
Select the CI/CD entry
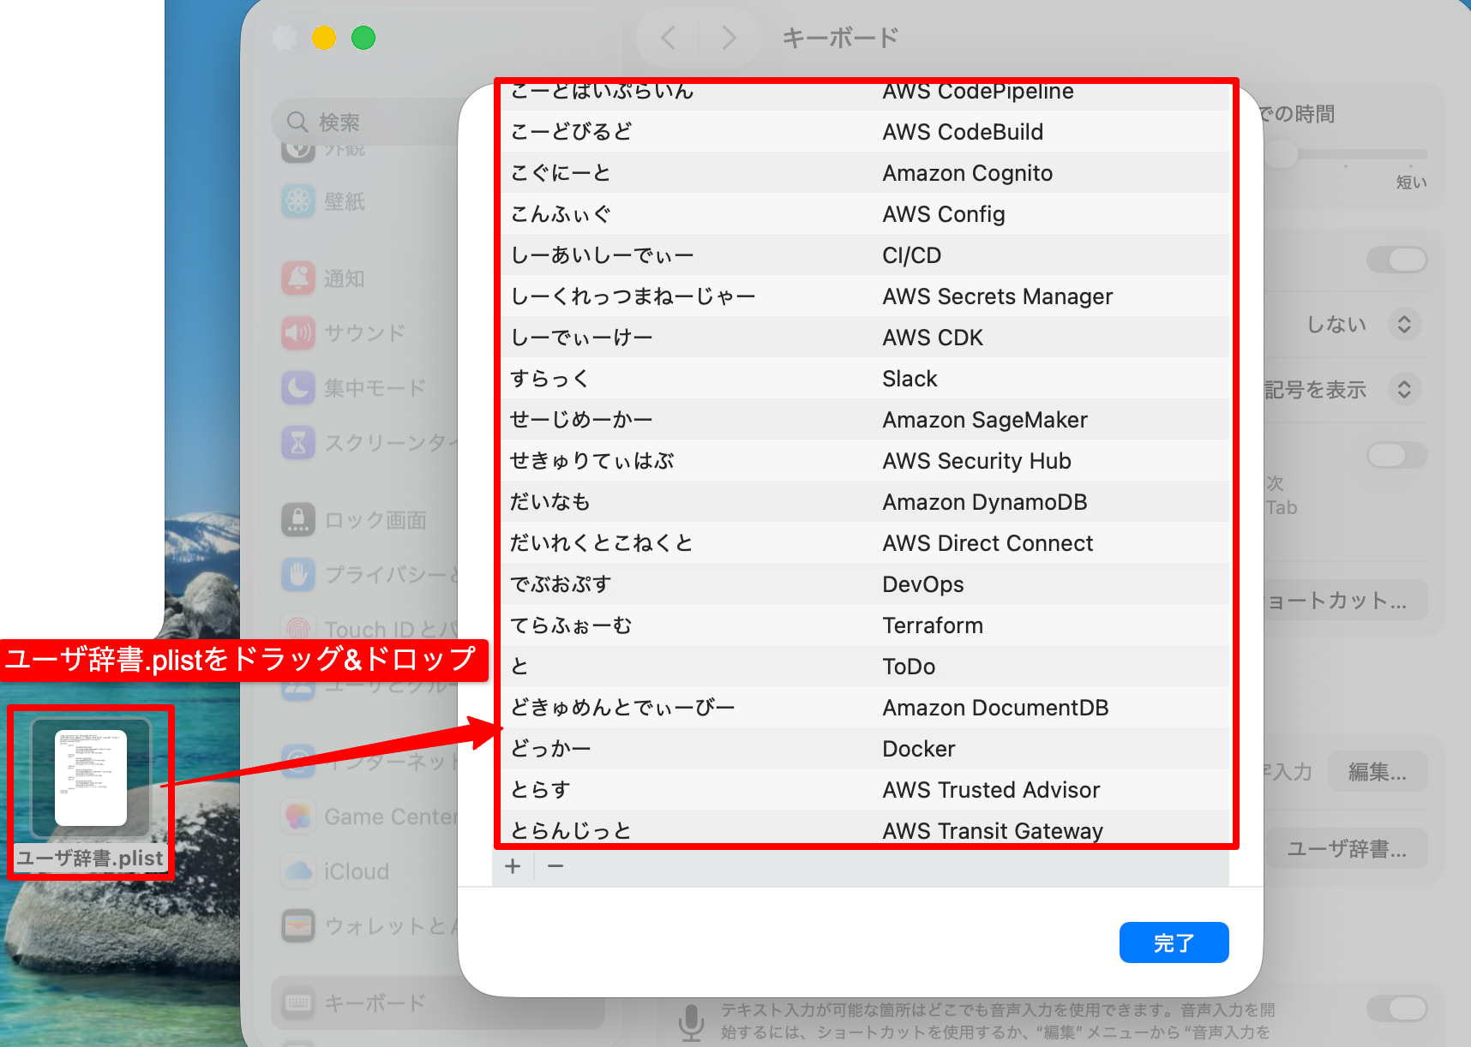click(866, 255)
